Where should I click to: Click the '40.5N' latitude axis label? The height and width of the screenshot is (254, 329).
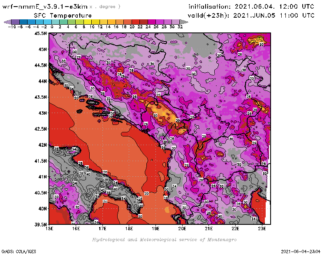click(x=41, y=193)
